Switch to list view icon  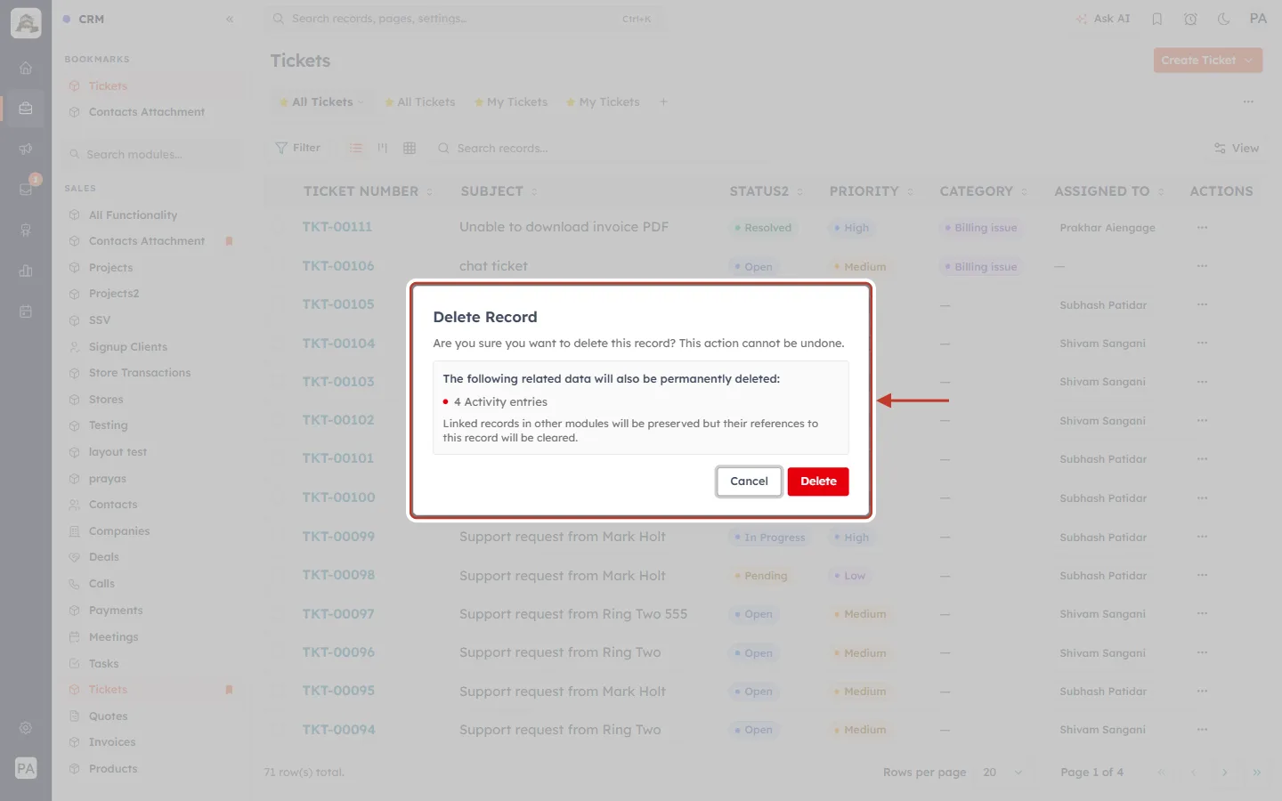(x=356, y=148)
